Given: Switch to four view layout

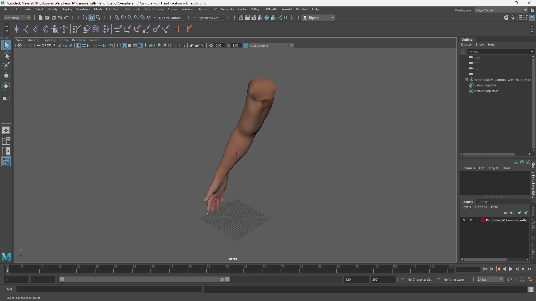Looking at the screenshot, I should (6, 141).
